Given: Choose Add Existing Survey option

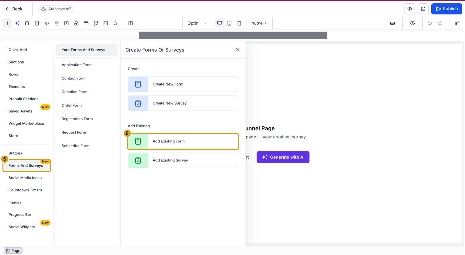Looking at the screenshot, I should click(x=183, y=160).
